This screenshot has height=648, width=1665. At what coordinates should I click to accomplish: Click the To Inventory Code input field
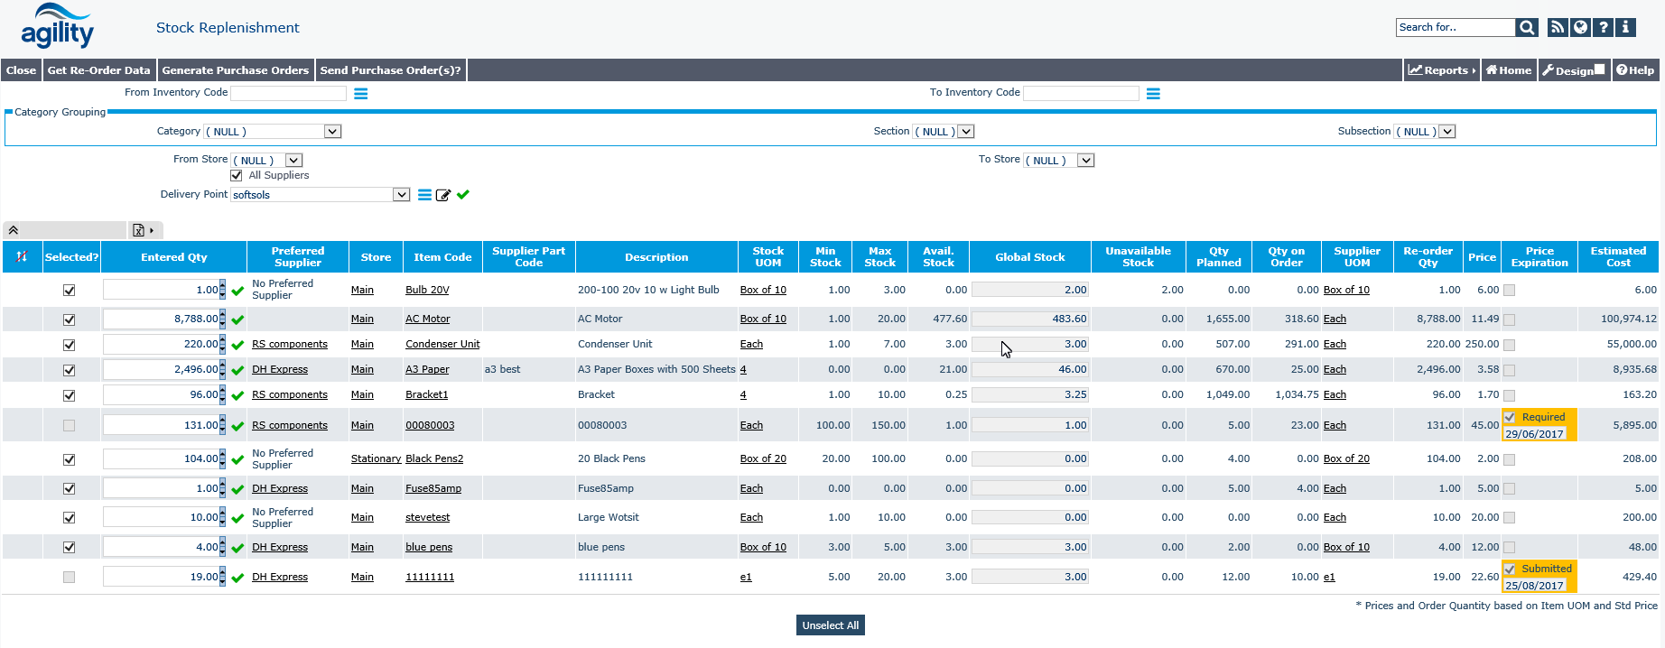point(1081,94)
